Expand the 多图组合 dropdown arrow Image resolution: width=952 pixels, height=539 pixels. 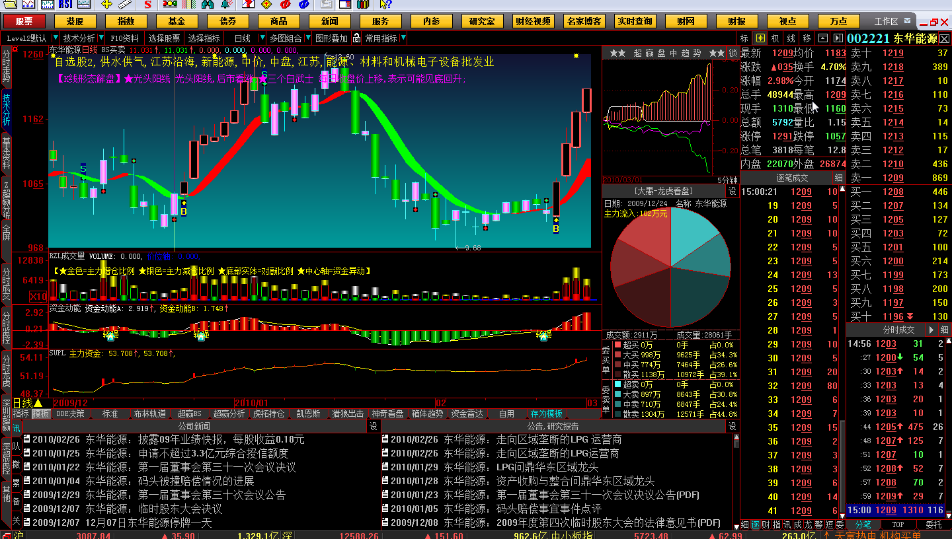click(x=307, y=38)
